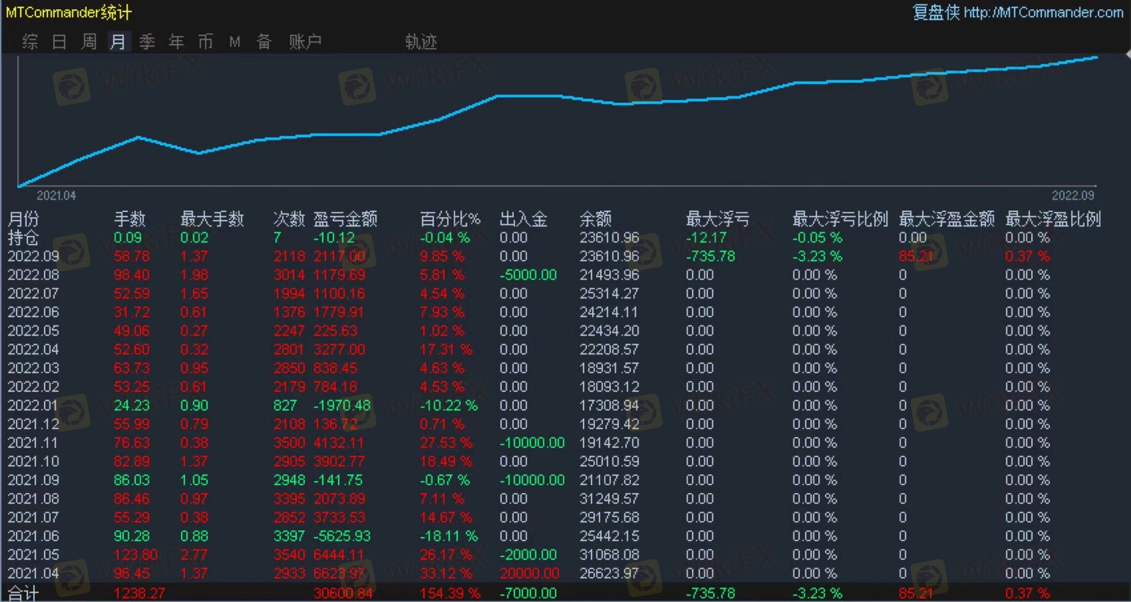1131x602 pixels.
Task: Select the 币 currency tab
Action: point(205,42)
